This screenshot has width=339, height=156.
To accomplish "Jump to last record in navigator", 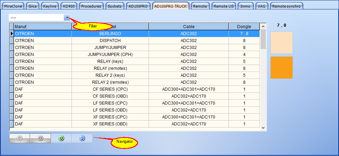I will 82,138.
